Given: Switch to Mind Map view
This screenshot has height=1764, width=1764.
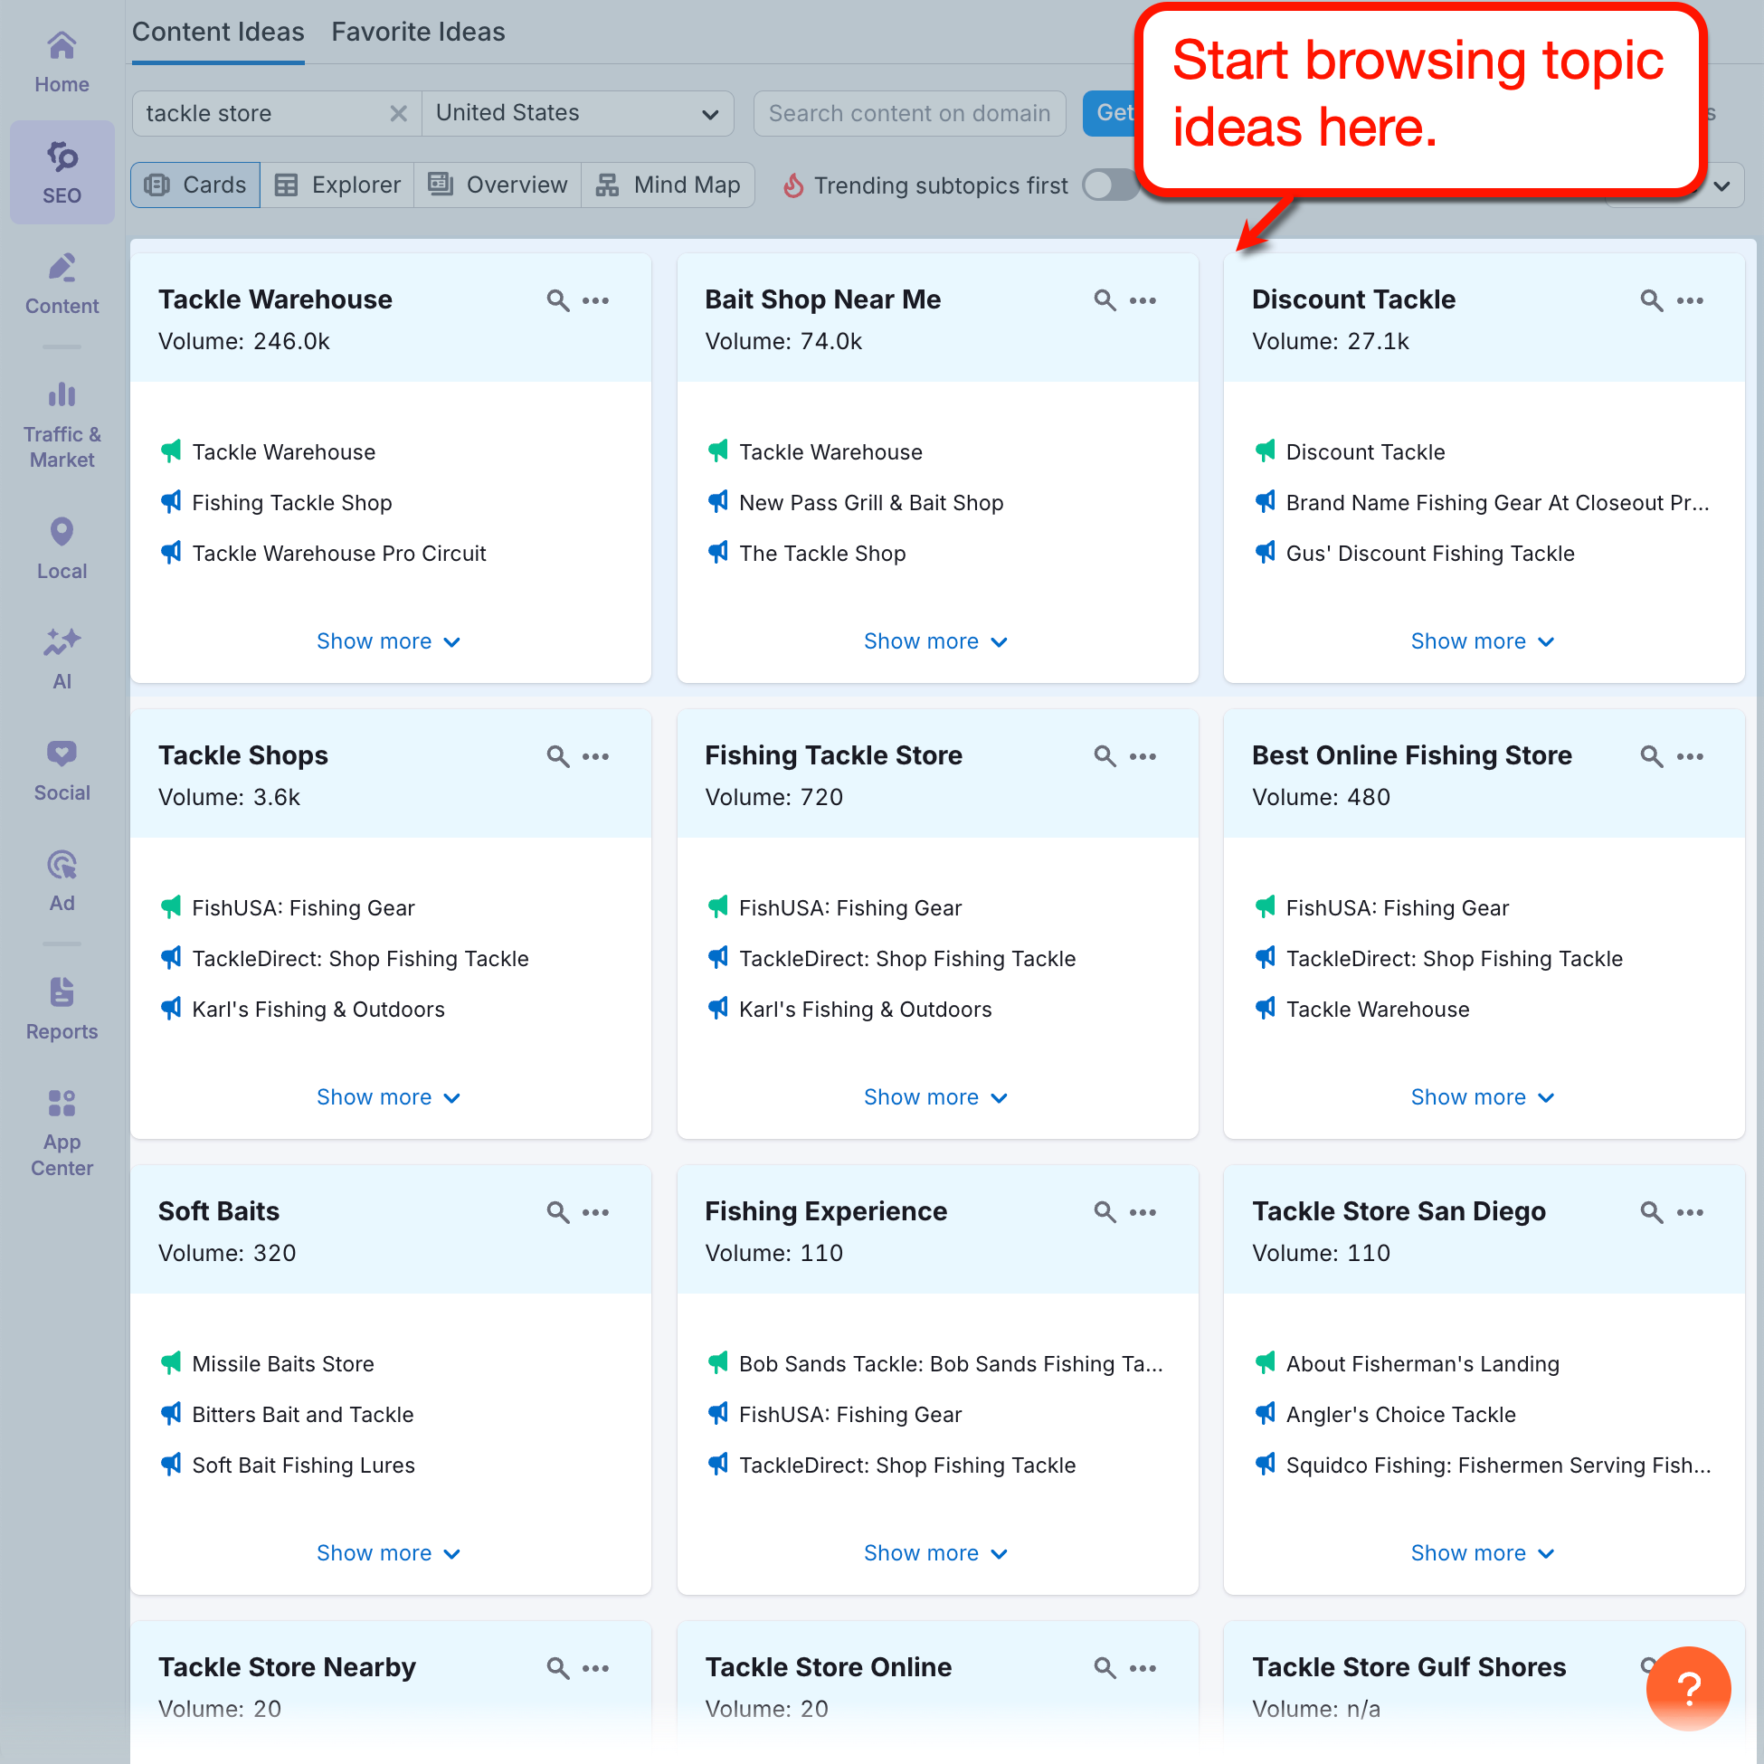Looking at the screenshot, I should pos(668,185).
